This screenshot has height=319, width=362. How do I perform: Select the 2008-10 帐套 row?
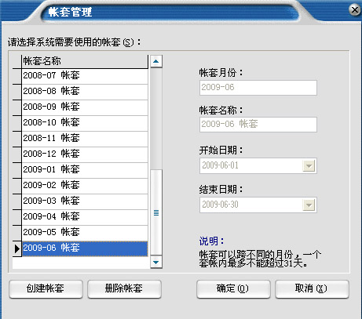(x=85, y=123)
